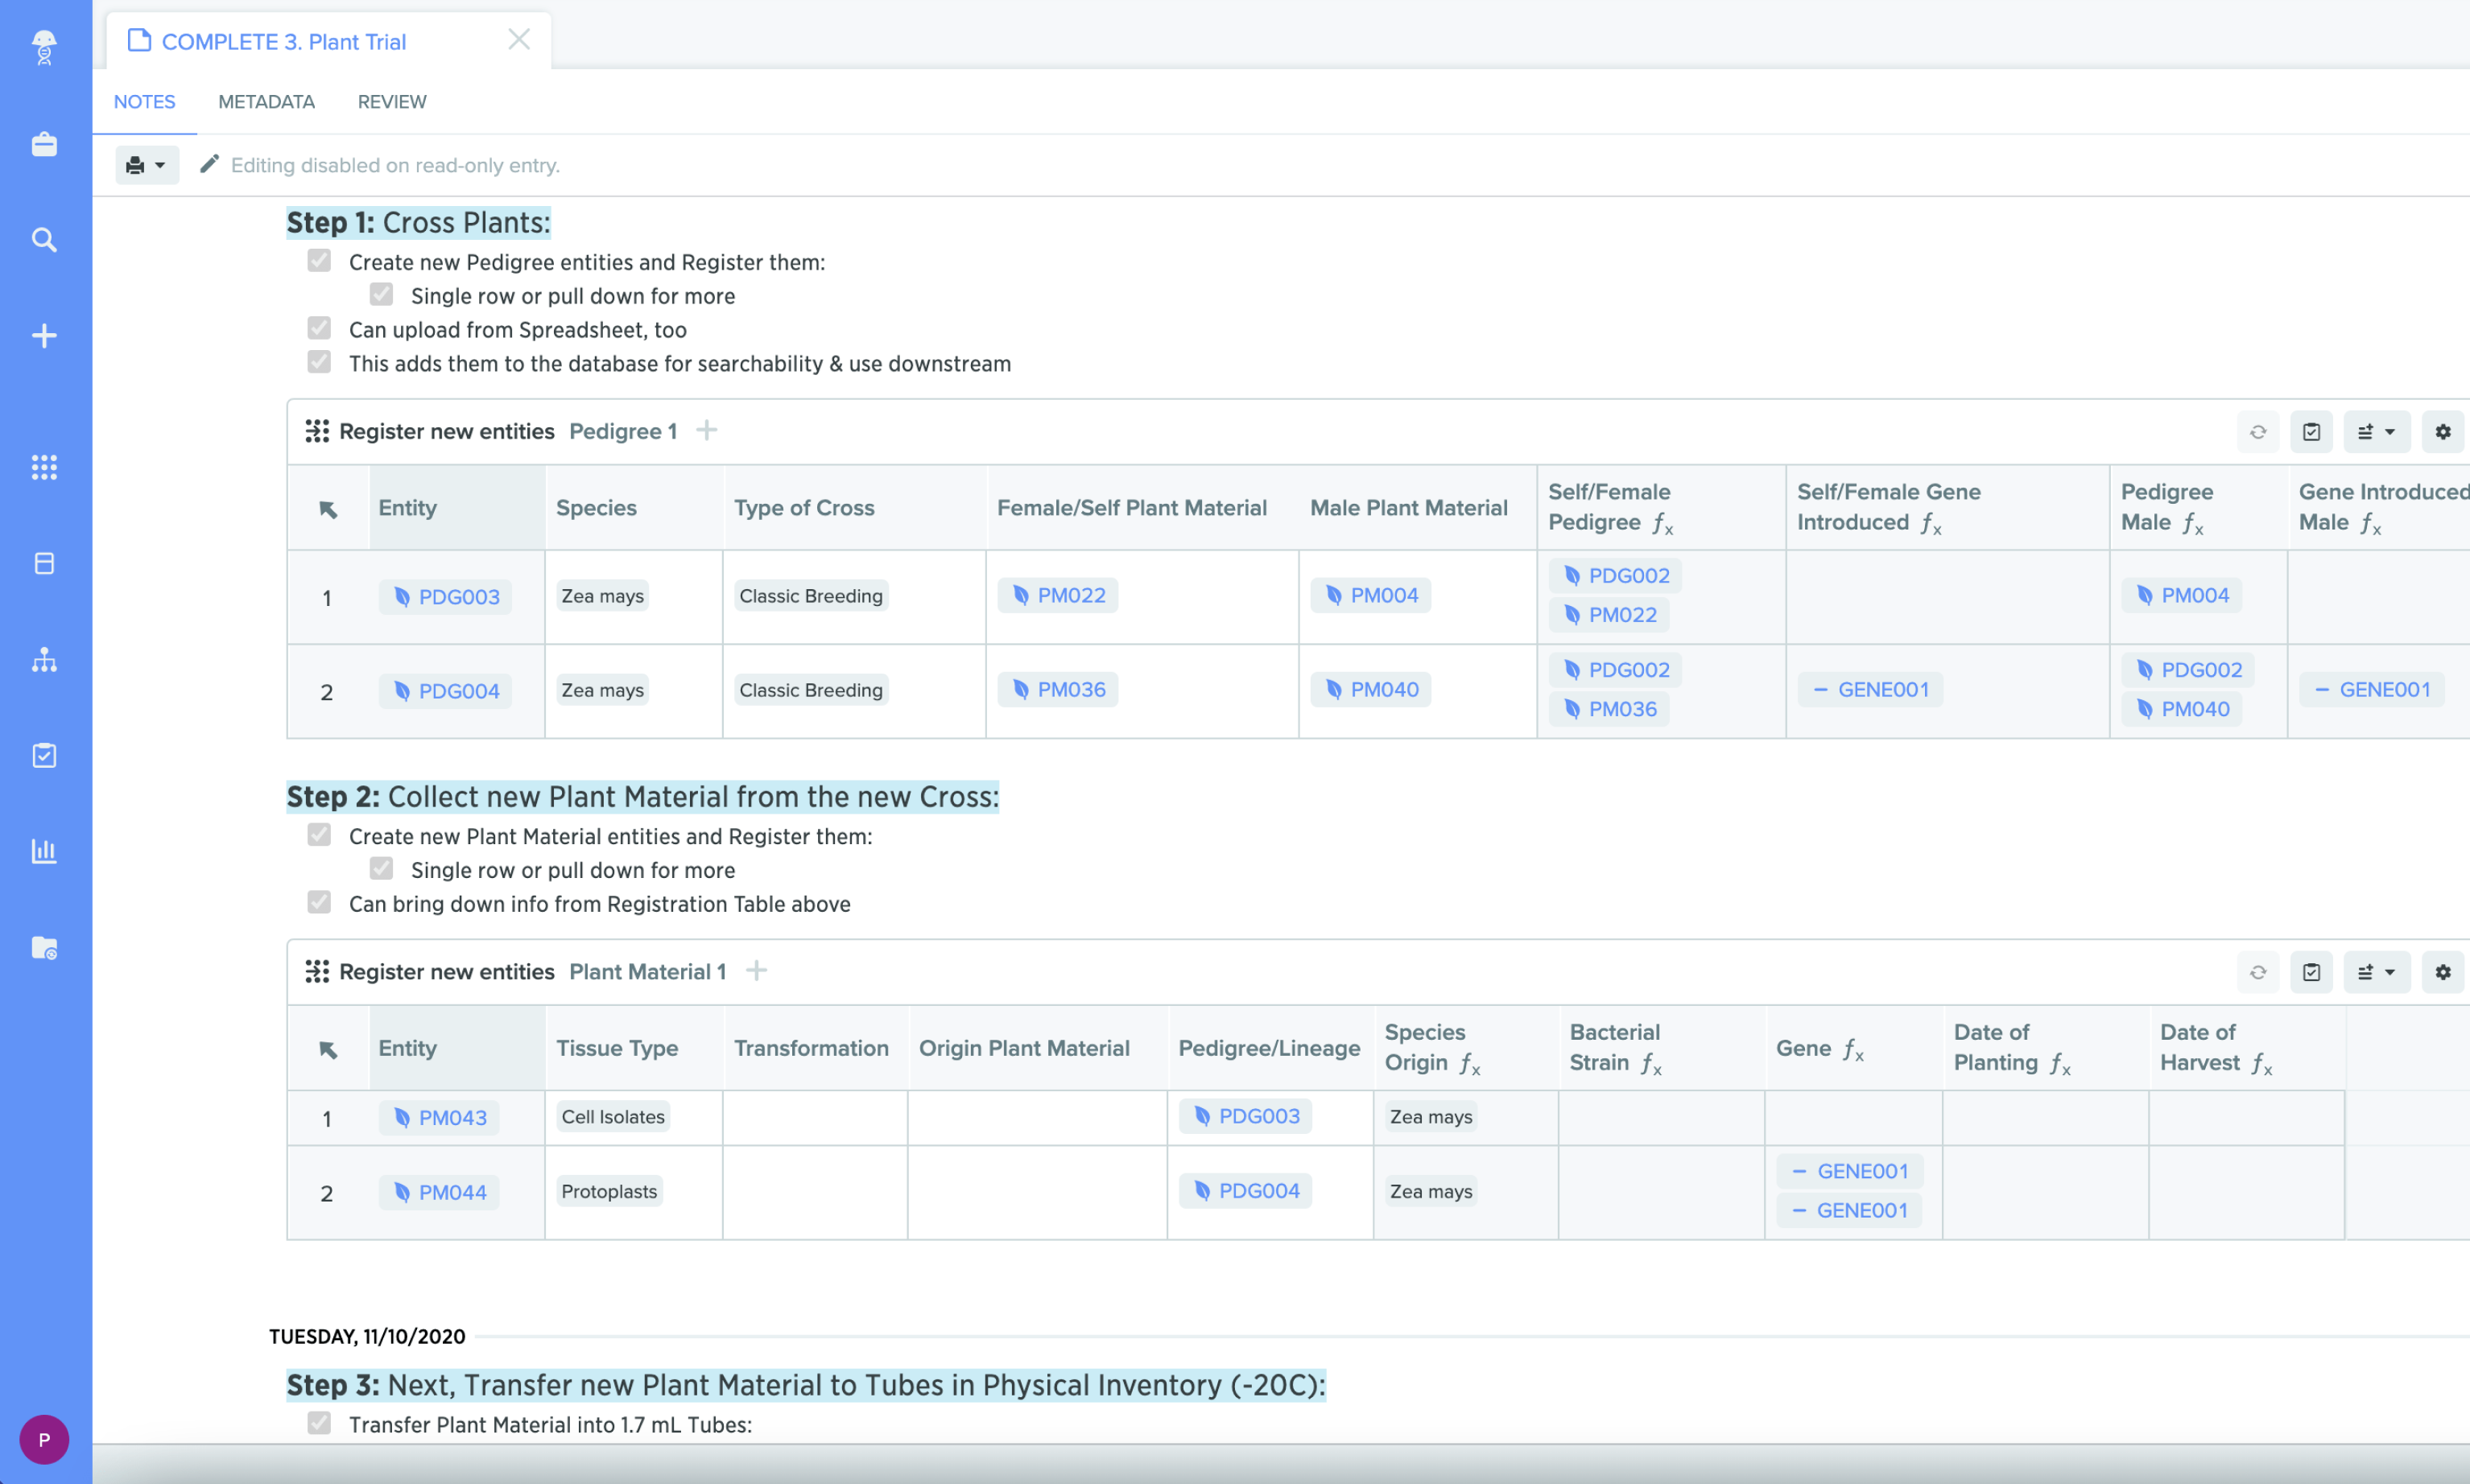This screenshot has height=1484, width=2470.
Task: Open the table options dropdown on Pedigree table
Action: coord(2376,432)
